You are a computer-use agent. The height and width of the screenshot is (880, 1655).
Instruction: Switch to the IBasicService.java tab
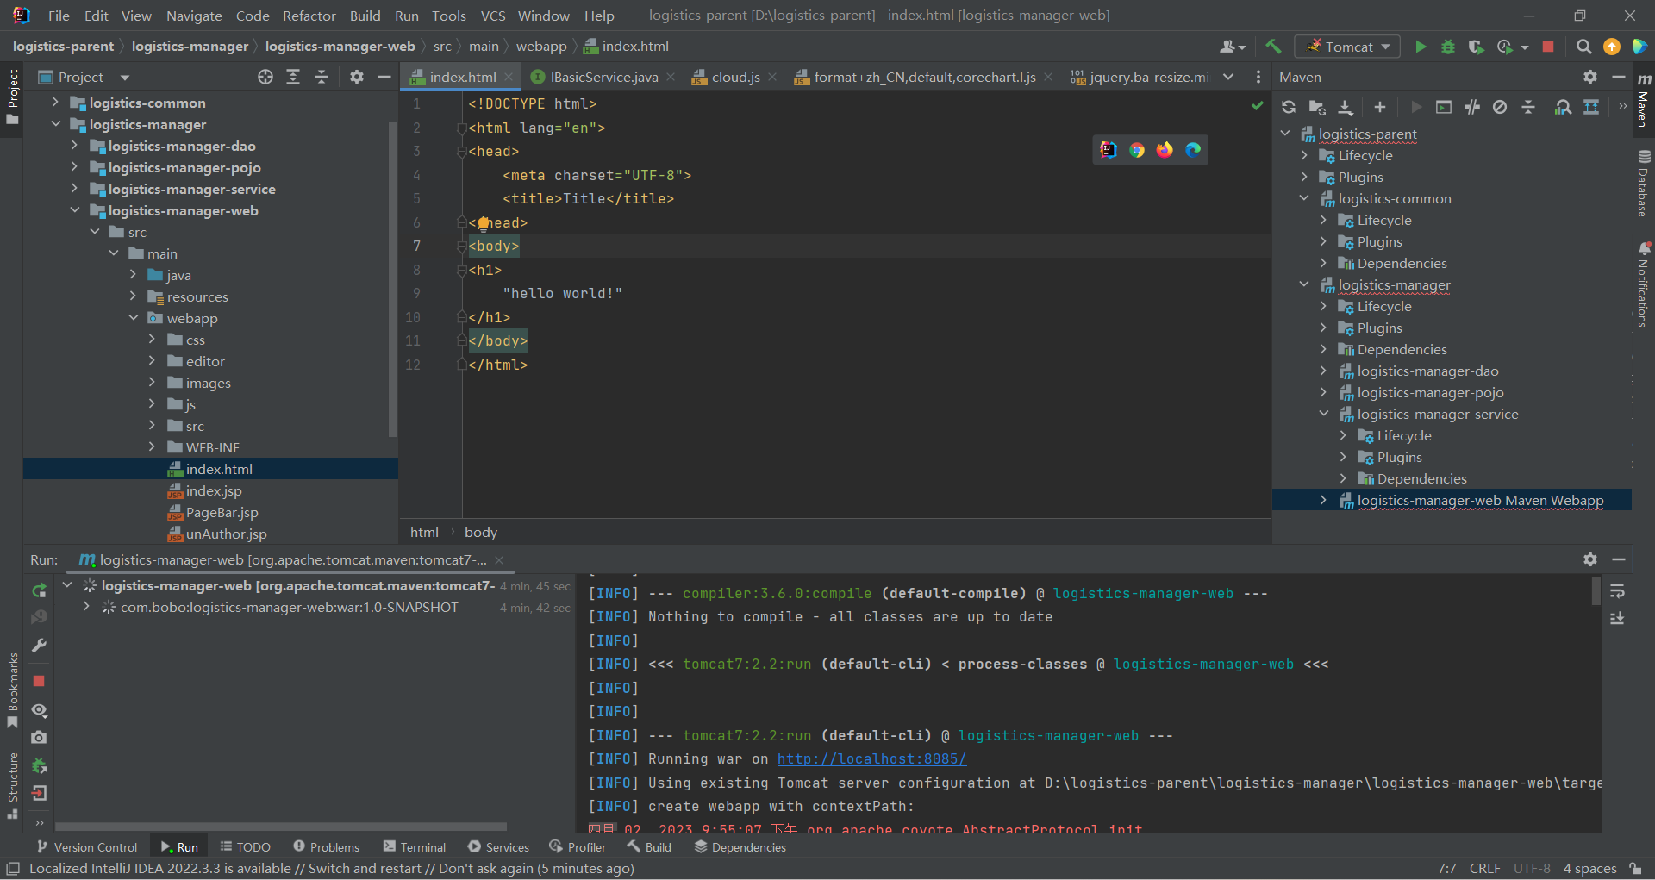coord(603,78)
